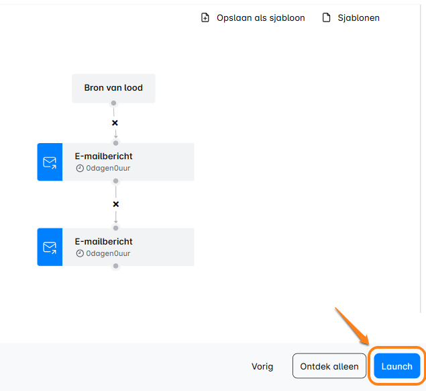Click the connector dot under the last E-mailbericht

[x=115, y=266]
